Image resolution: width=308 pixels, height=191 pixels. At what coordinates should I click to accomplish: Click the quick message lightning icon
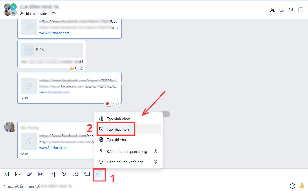75,174
